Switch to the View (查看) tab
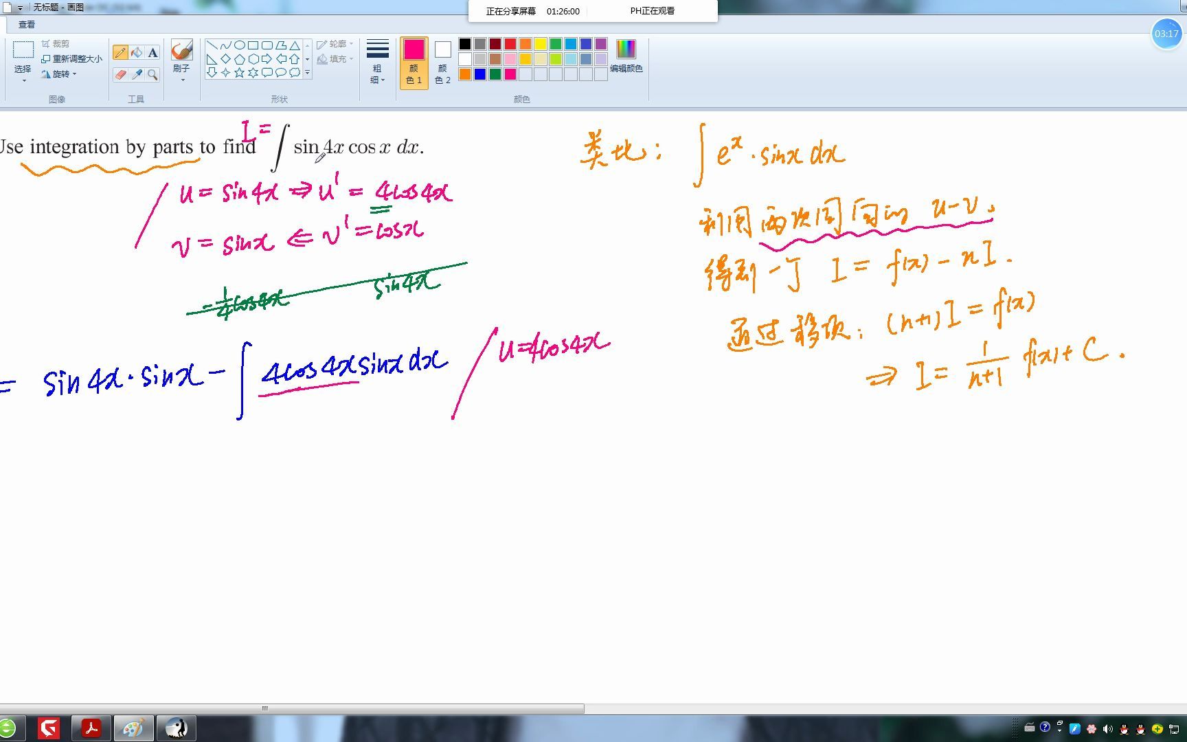This screenshot has width=1187, height=742. point(27,25)
